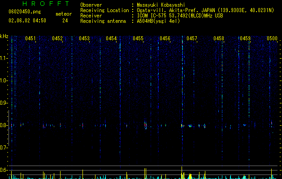Click the 0459 time marker
The image size is (282, 179).
[x=245, y=38]
